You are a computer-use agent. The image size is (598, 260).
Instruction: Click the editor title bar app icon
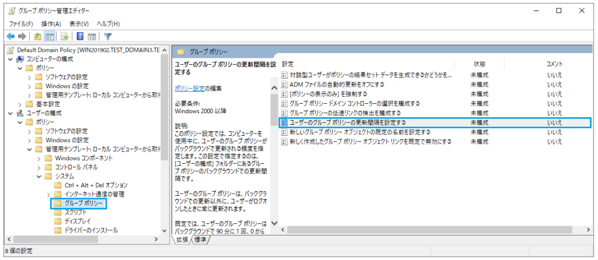(x=12, y=10)
